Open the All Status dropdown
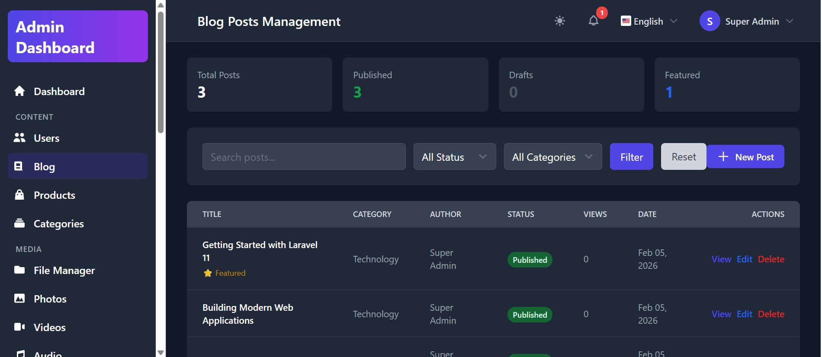Image resolution: width=822 pixels, height=357 pixels. click(454, 157)
